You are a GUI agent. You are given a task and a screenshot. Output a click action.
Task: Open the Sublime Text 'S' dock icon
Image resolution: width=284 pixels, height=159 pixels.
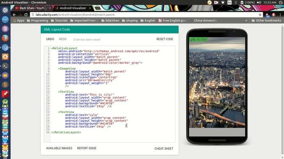coord(5,84)
